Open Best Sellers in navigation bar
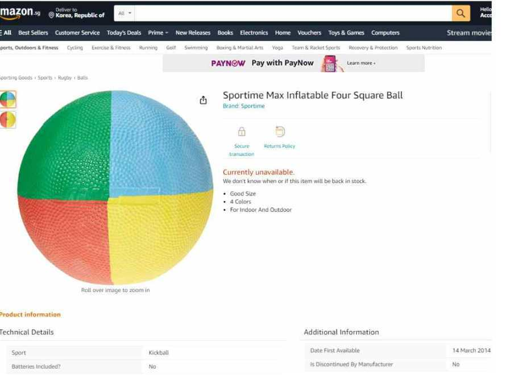Image resolution: width=527 pixels, height=376 pixels. (x=33, y=33)
